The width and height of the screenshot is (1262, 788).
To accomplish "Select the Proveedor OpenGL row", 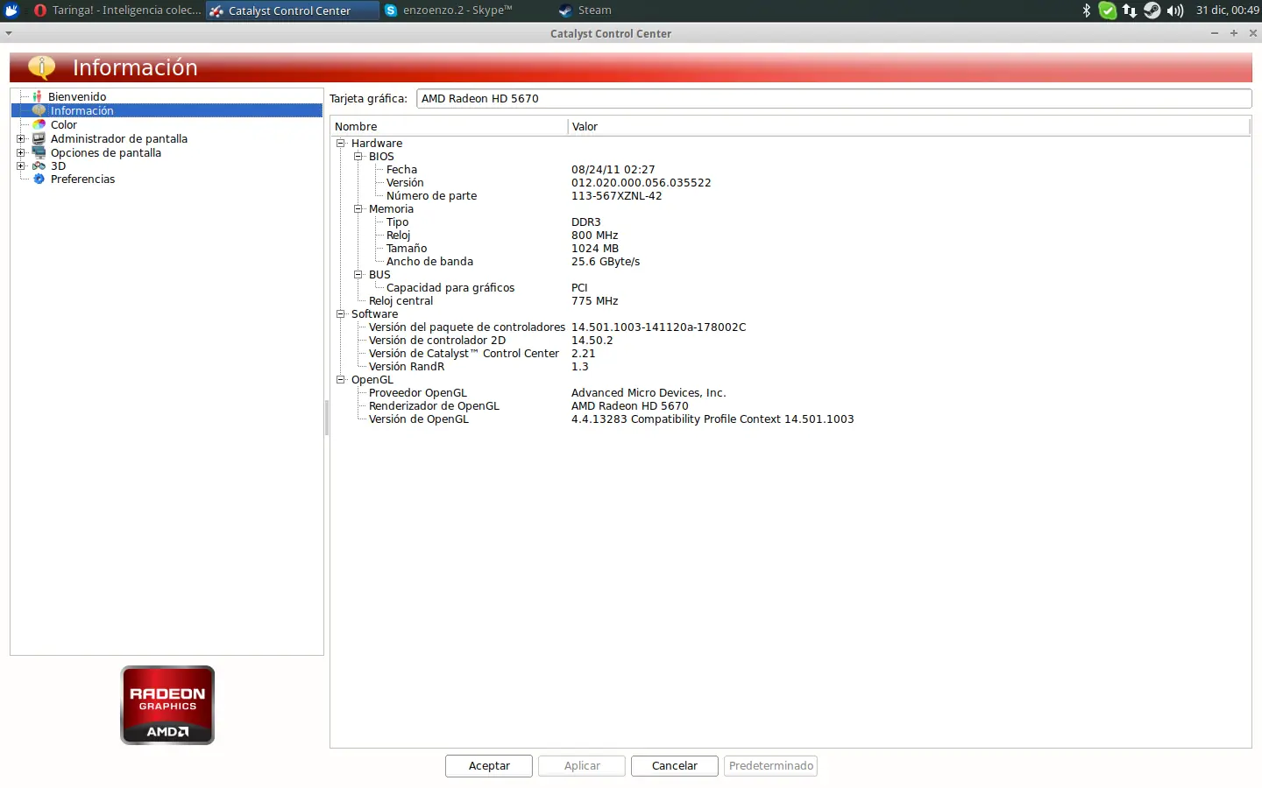I will (789, 392).
